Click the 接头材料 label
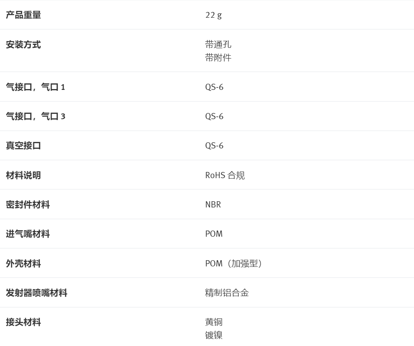The height and width of the screenshot is (346, 414). 24,322
